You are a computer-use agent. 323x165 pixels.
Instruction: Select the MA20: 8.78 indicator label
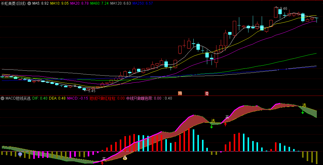(x=79, y=3)
